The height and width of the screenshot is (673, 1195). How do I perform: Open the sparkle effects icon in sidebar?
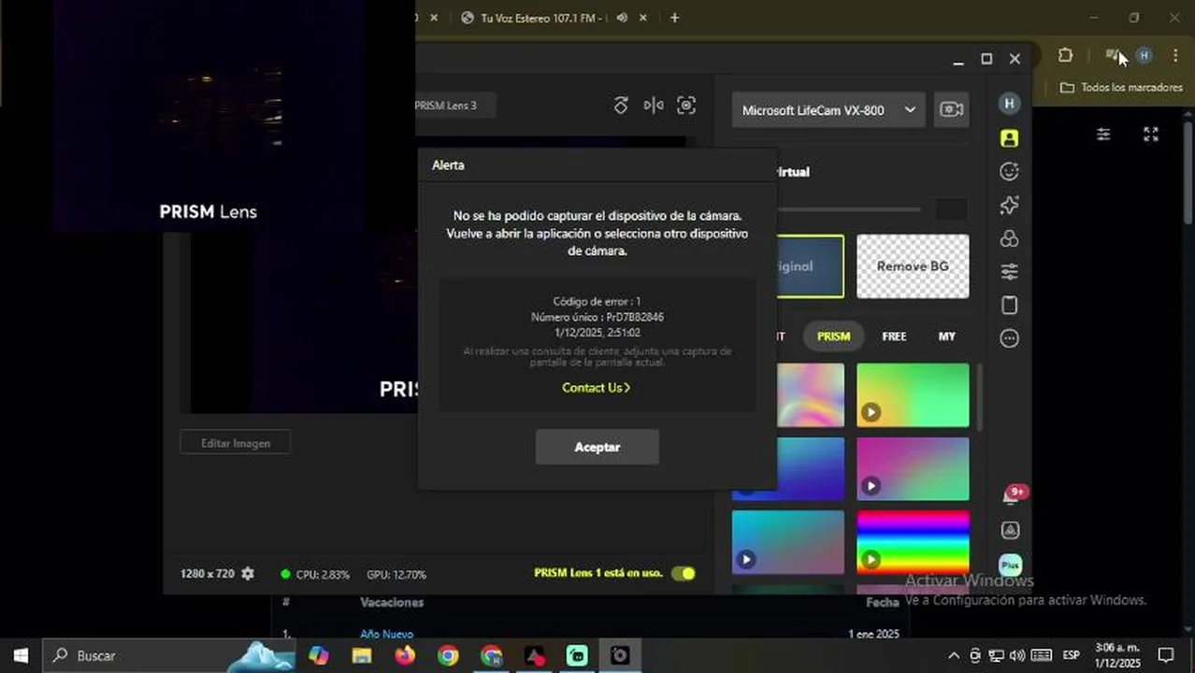[x=1009, y=205]
